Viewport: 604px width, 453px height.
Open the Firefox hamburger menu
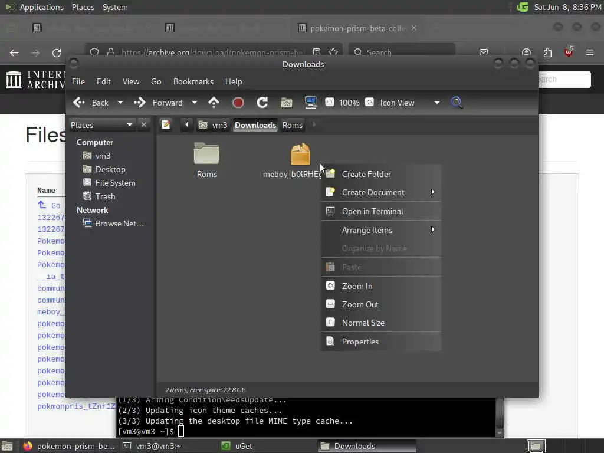click(x=590, y=52)
